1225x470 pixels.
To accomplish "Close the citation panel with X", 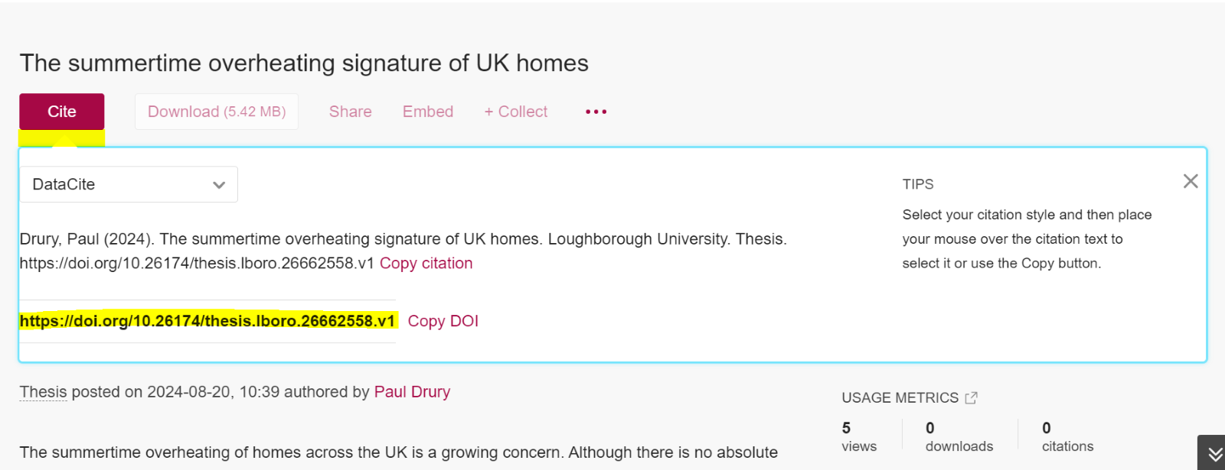I will click(x=1191, y=181).
